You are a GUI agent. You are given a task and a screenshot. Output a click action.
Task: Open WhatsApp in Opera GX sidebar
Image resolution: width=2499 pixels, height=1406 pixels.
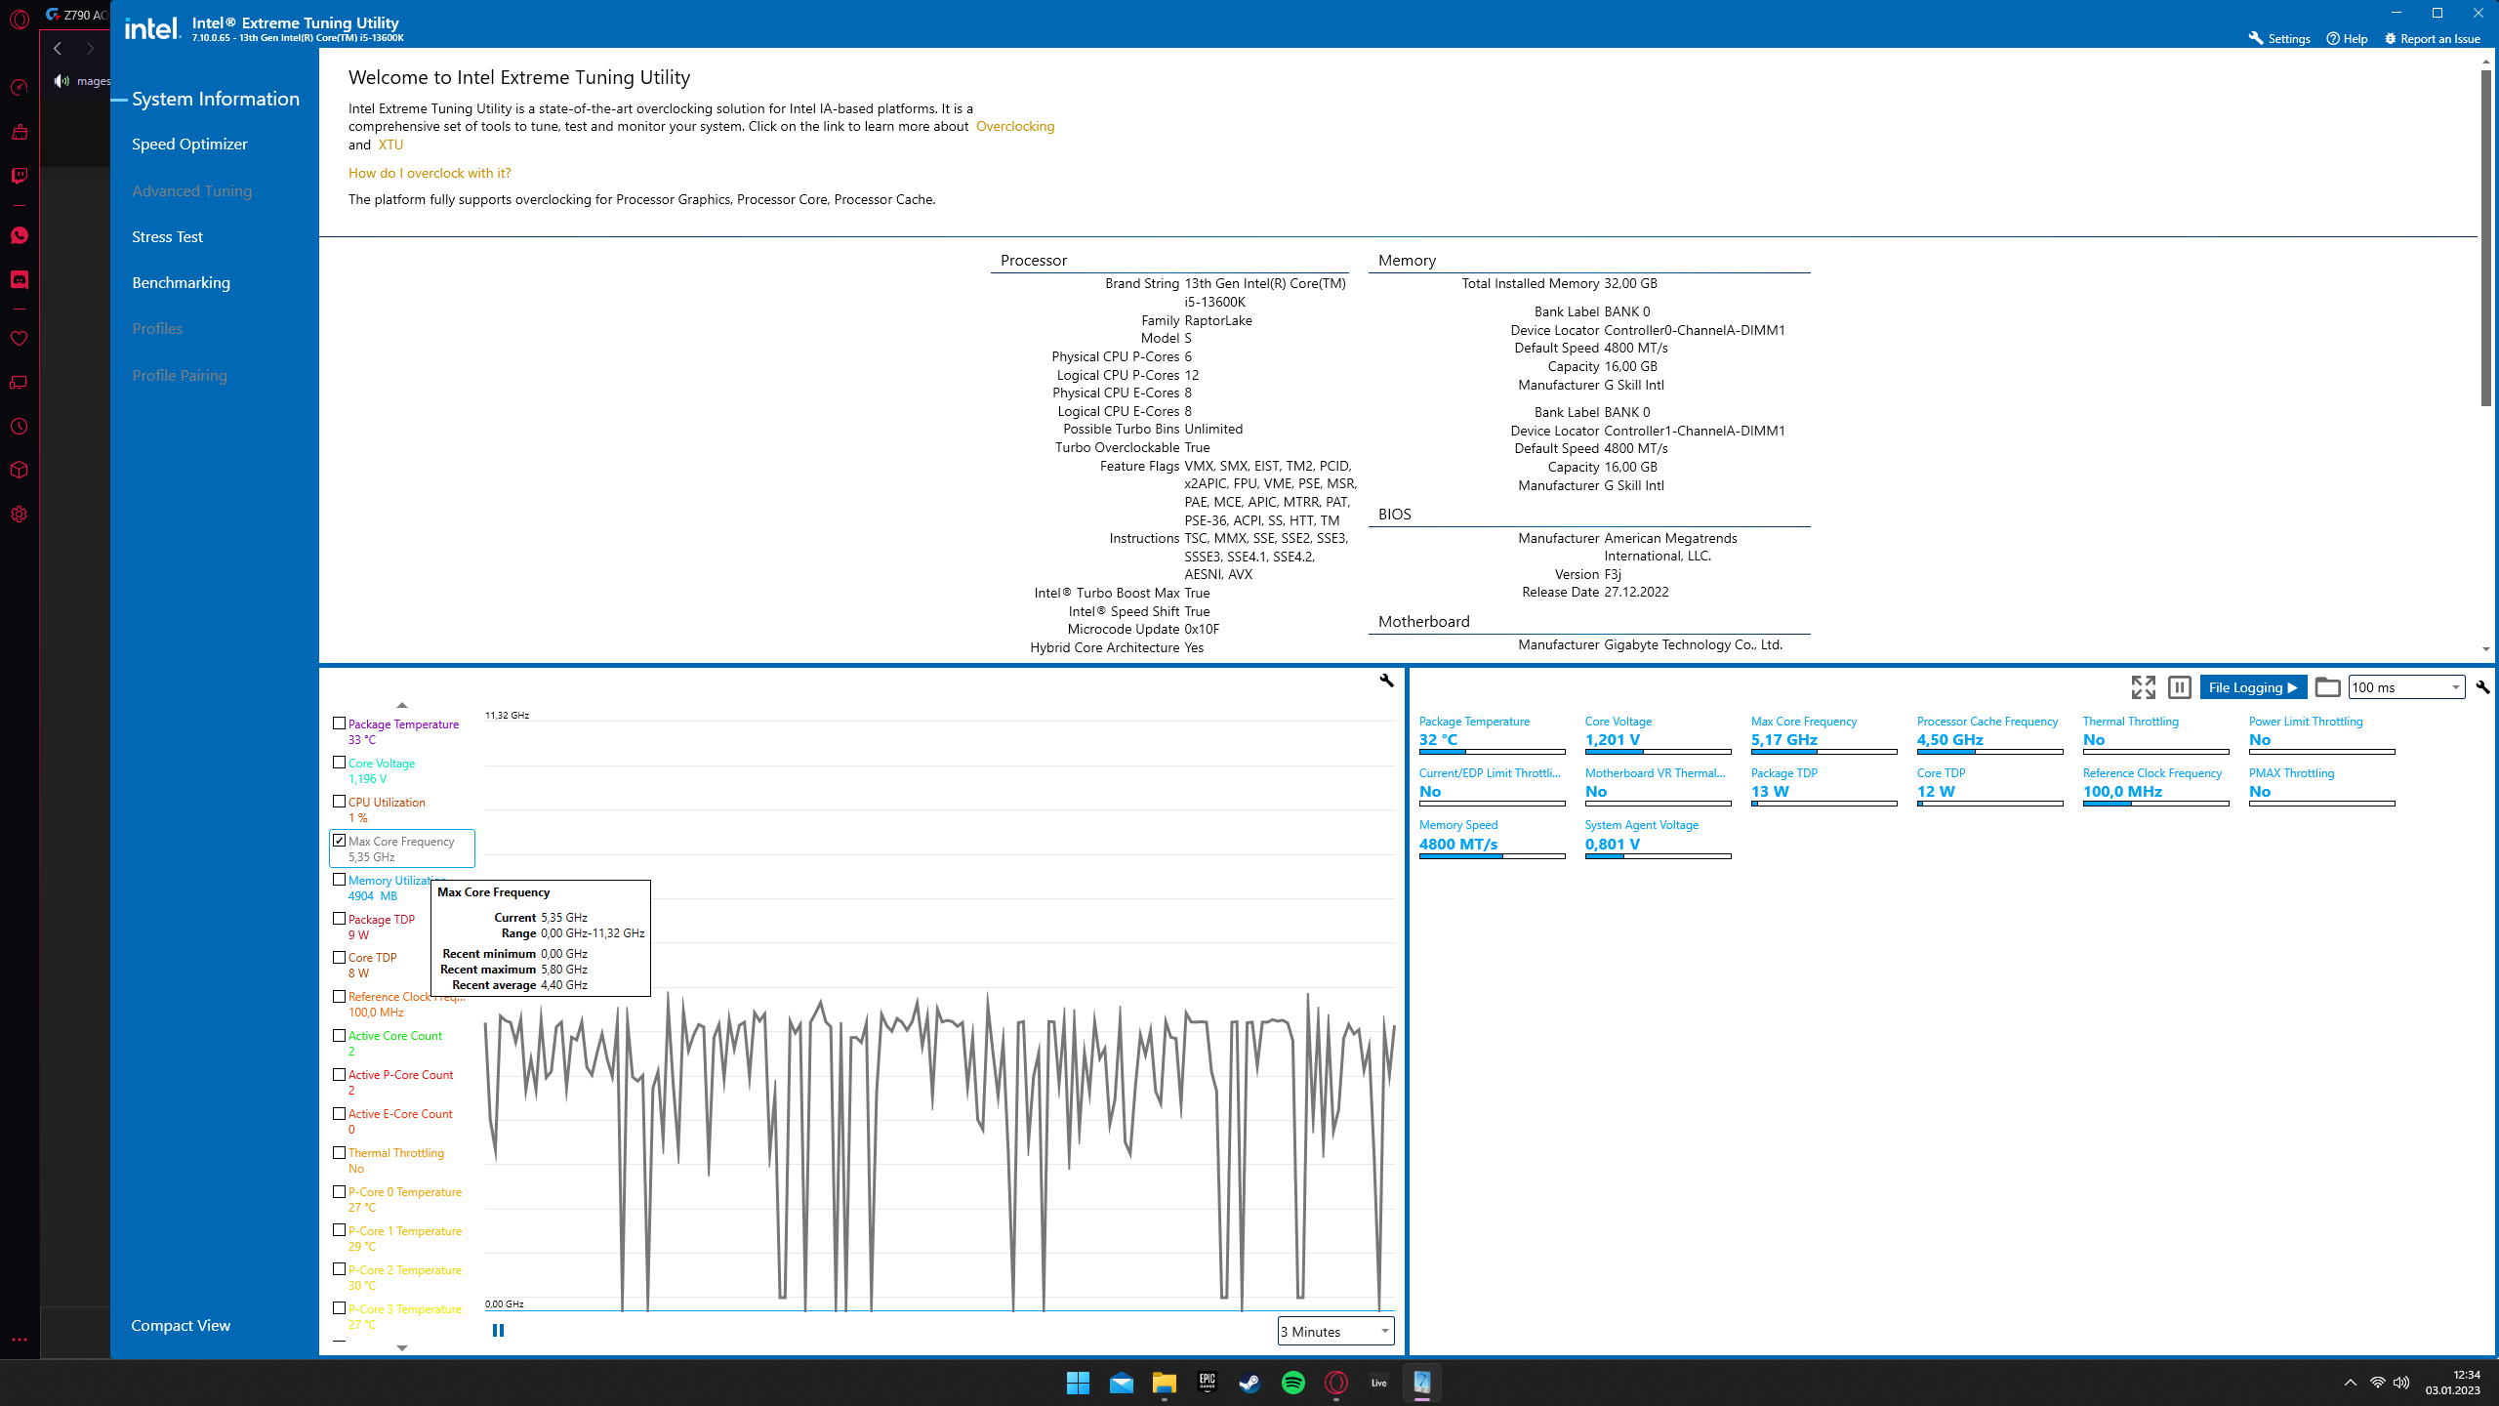pos(20,235)
